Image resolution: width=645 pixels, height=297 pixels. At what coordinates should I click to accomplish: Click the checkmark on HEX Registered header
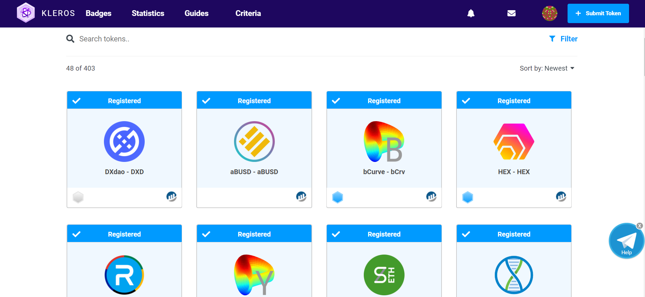pos(466,101)
